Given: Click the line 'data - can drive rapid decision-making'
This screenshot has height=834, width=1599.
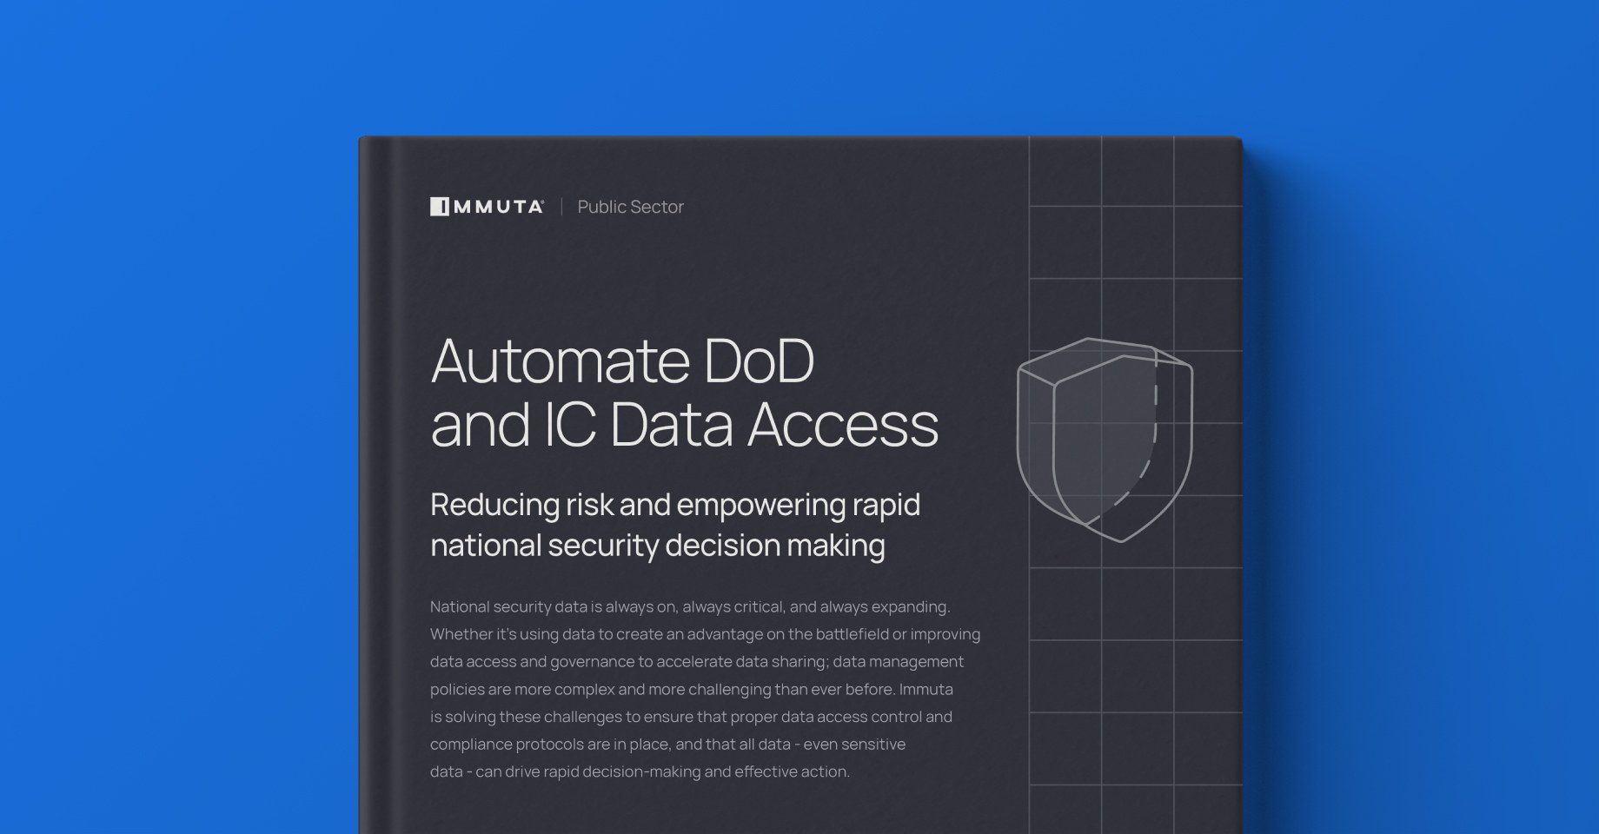Looking at the screenshot, I should pos(640,771).
